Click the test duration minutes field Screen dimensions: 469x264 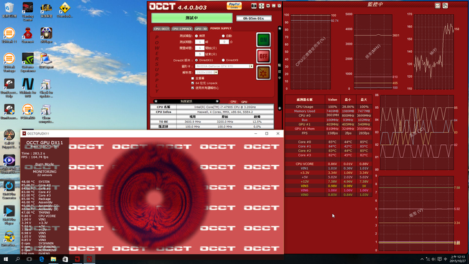point(224,42)
